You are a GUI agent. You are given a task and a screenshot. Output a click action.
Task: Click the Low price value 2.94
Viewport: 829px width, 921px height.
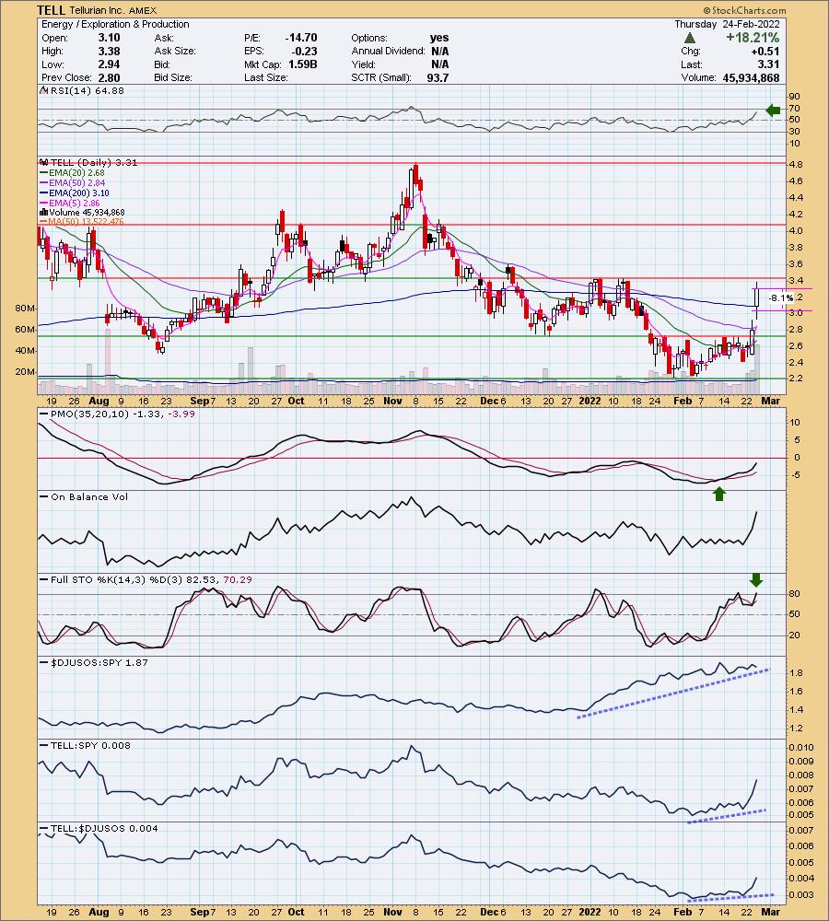[x=110, y=64]
